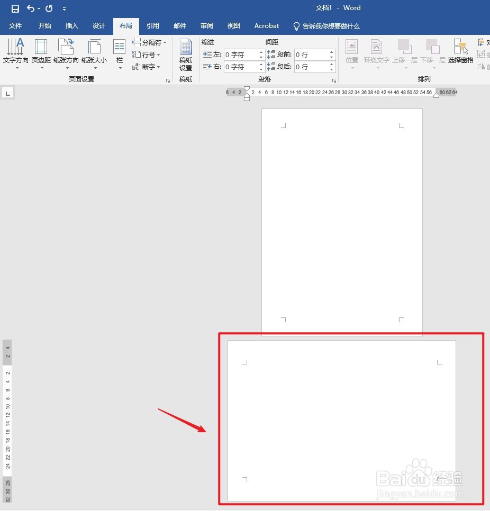
Task: Switch to the 开始 tab
Action: 44,26
